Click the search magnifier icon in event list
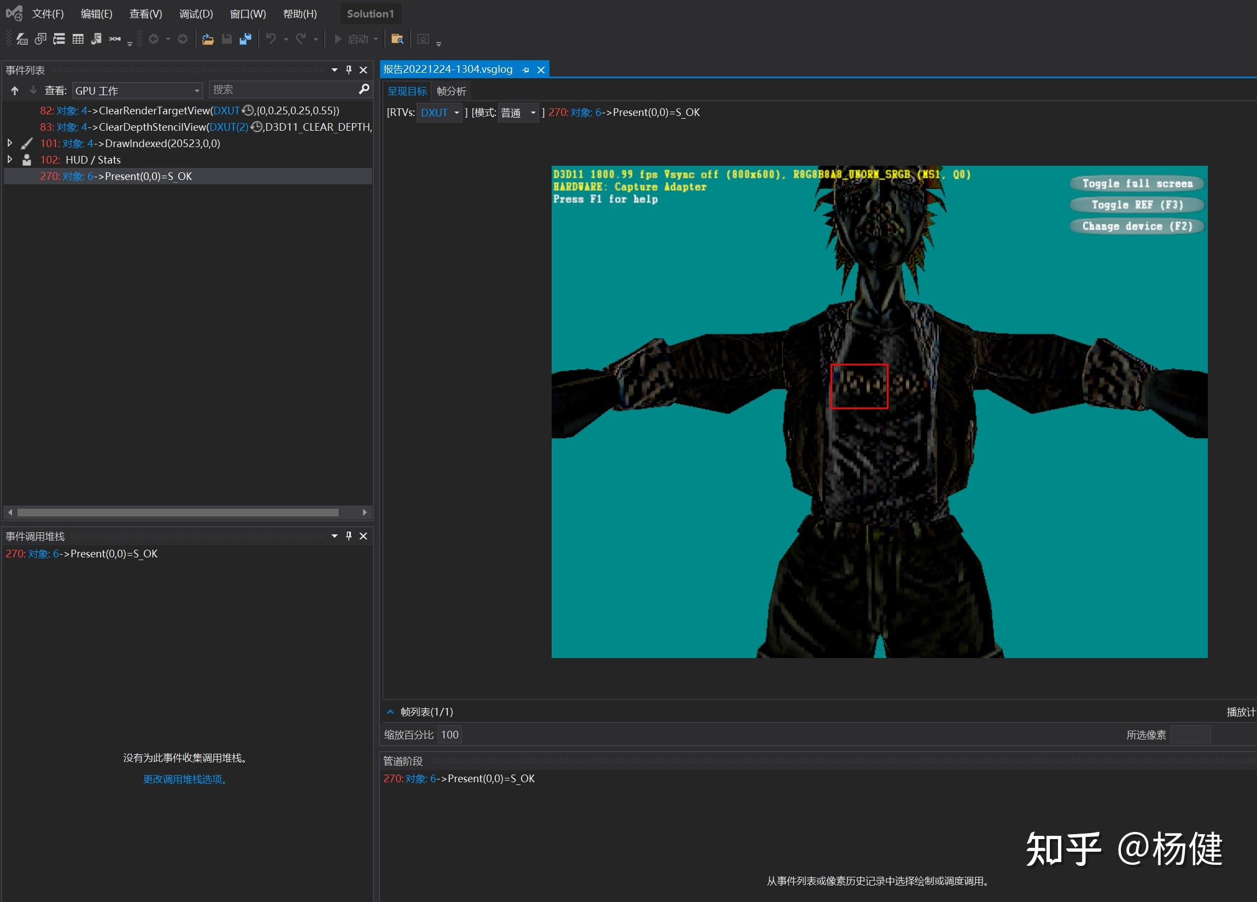1257x902 pixels. 364,89
